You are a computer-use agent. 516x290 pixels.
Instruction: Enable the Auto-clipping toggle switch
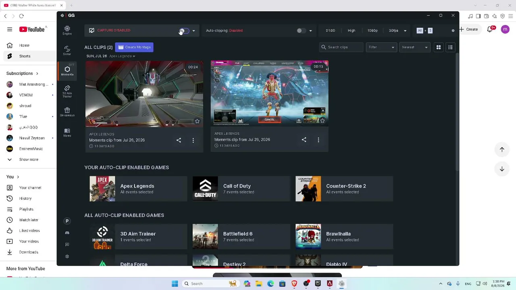point(301,31)
